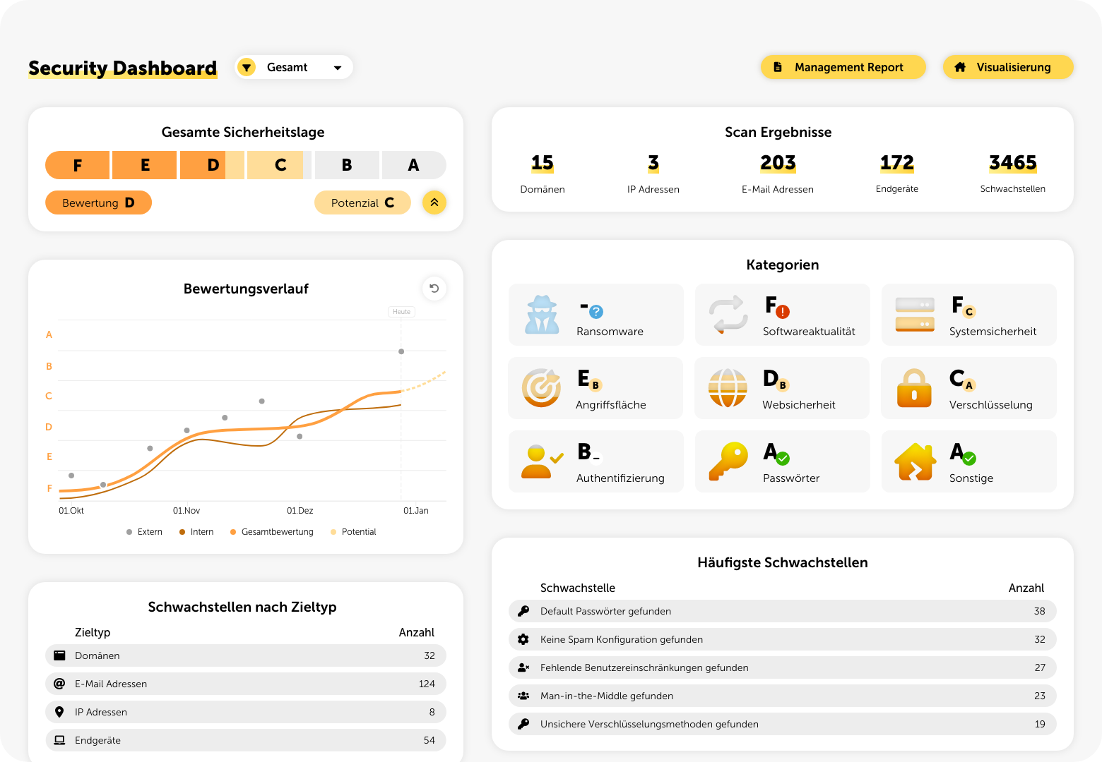Click the Anzahl header in Häufigste Schwachstellen

(x=1026, y=588)
